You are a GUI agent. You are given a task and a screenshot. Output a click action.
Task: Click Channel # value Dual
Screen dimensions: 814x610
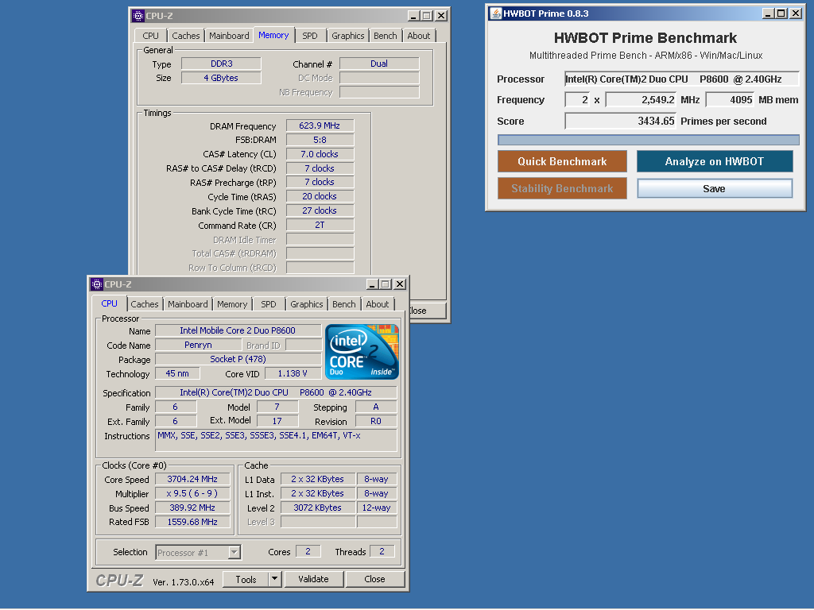379,64
